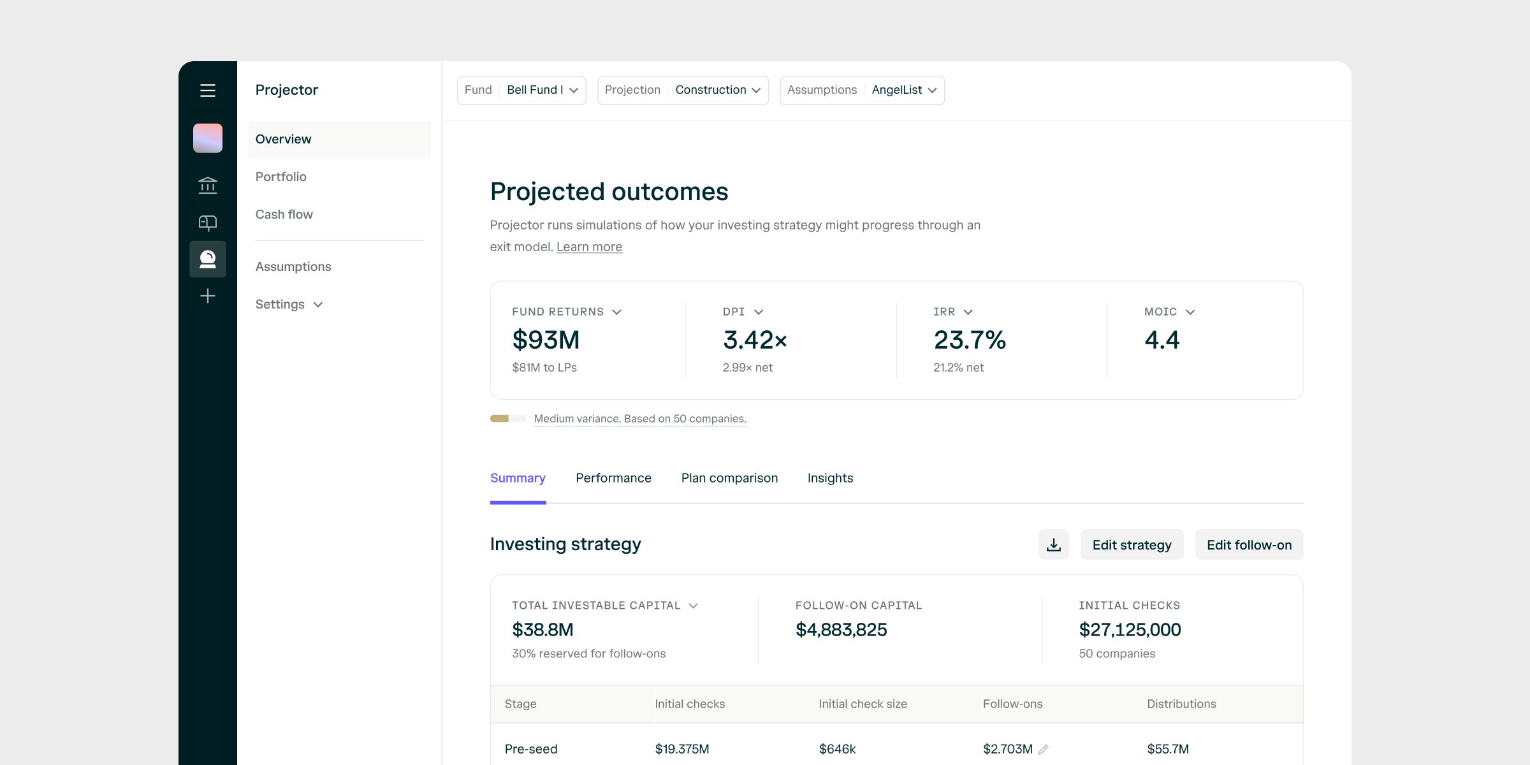Edit the Pre-seed follow-ons amount via pencil icon
This screenshot has width=1530, height=765.
click(1044, 749)
